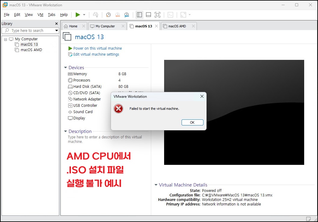Close the macOS 13 tab
Viewport: 318px width, 222px height.
pyautogui.click(x=156, y=26)
